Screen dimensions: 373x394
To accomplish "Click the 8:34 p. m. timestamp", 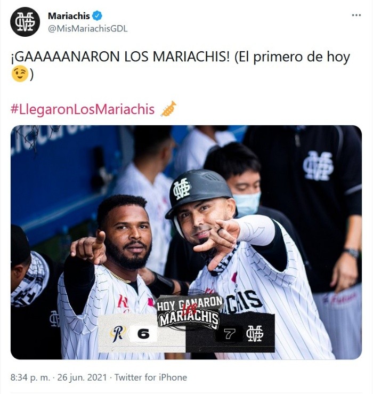I will point(30,377).
